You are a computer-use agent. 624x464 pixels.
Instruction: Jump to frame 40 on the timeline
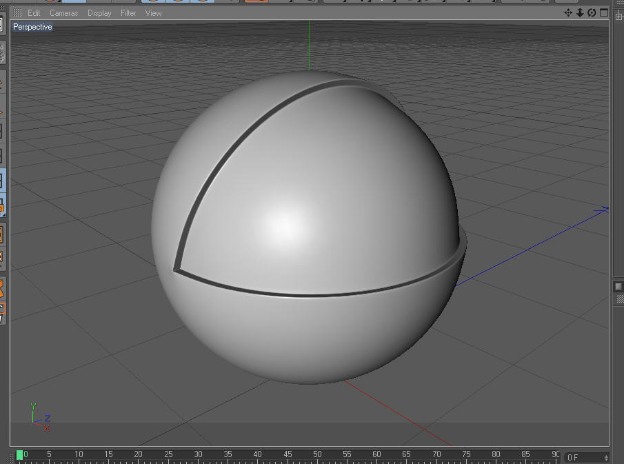click(257, 454)
